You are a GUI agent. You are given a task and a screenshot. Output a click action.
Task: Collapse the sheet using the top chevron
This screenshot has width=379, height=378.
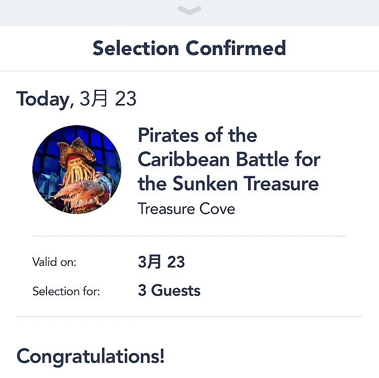click(189, 10)
